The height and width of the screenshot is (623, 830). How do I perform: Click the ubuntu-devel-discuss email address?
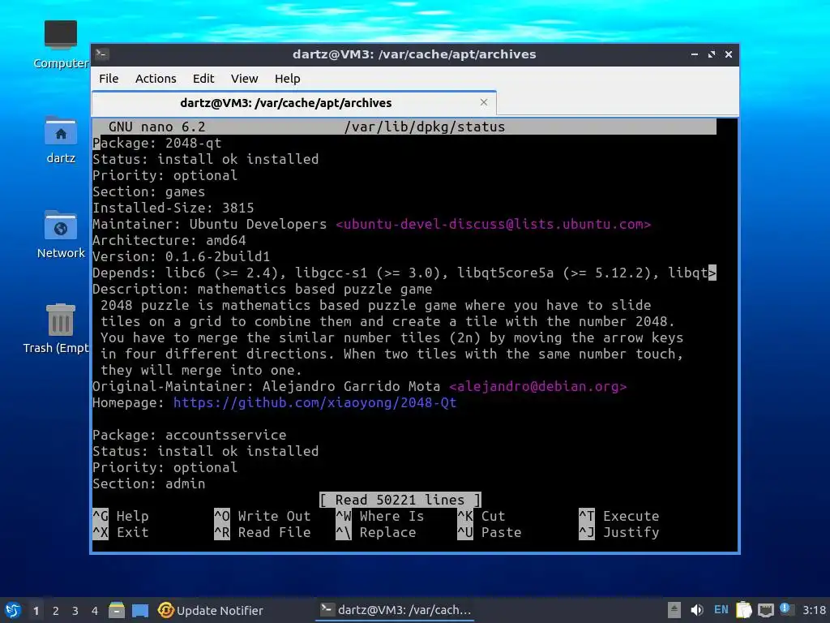pos(494,224)
